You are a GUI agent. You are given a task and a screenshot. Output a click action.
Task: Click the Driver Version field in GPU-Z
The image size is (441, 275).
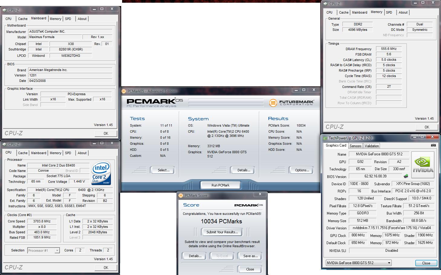[392, 228]
